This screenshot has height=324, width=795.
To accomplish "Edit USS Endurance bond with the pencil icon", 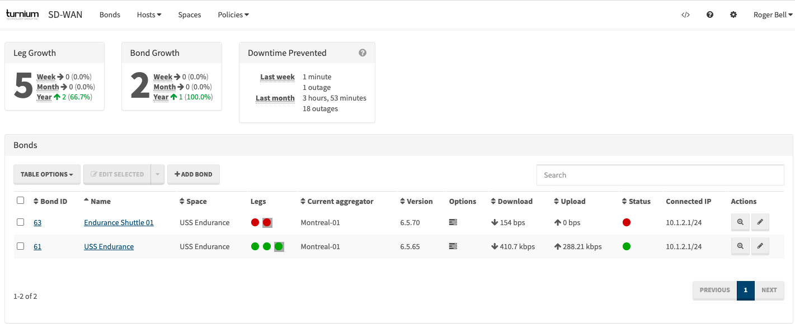I will point(760,246).
